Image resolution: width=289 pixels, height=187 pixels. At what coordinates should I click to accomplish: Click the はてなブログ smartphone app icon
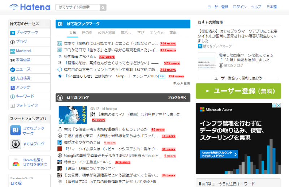pyautogui.click(x=16, y=144)
